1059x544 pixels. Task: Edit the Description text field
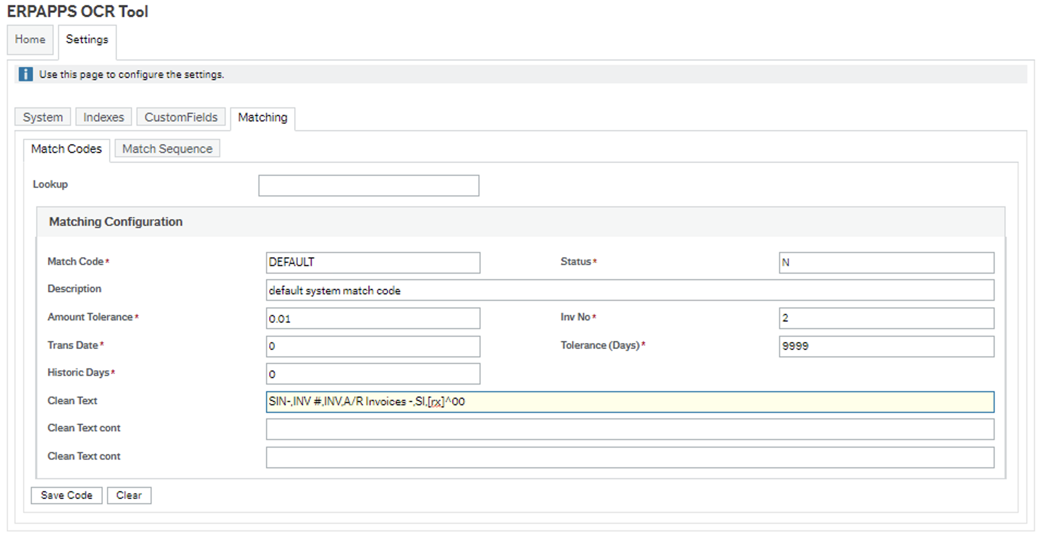[x=630, y=290]
